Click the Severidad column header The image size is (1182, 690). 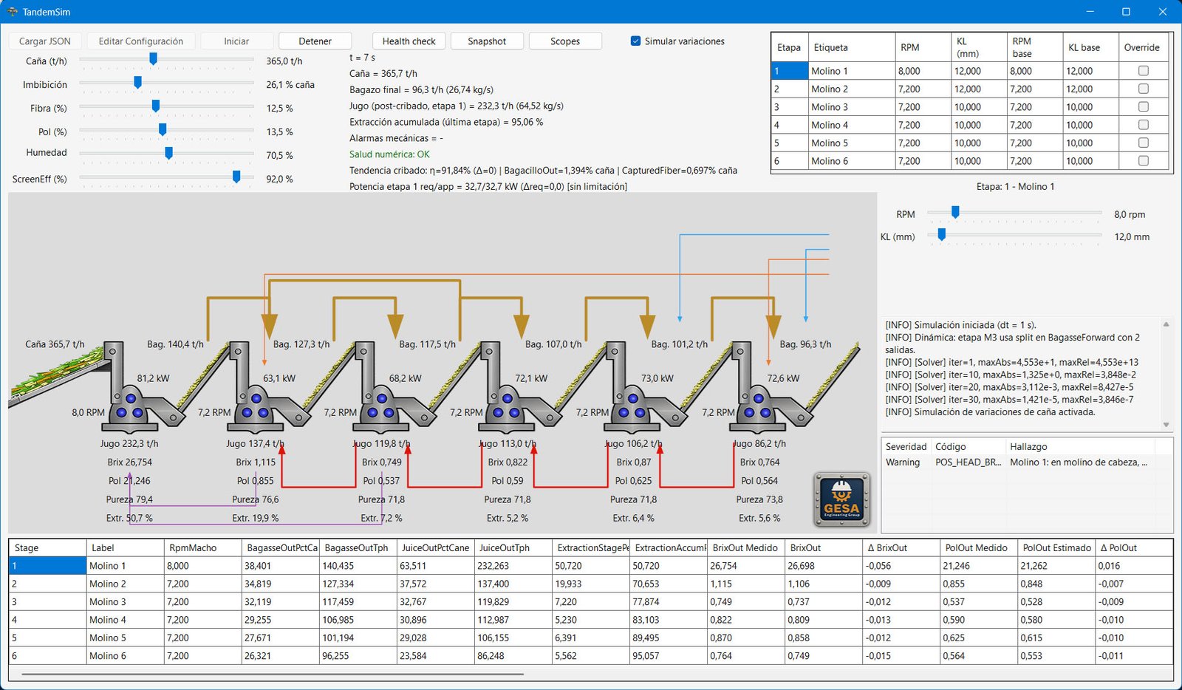coord(906,447)
